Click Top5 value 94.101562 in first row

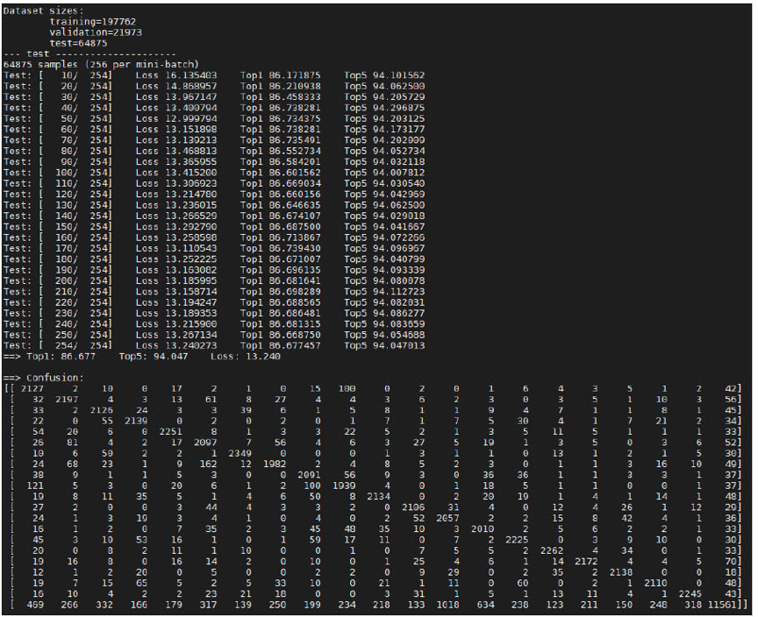click(383, 74)
